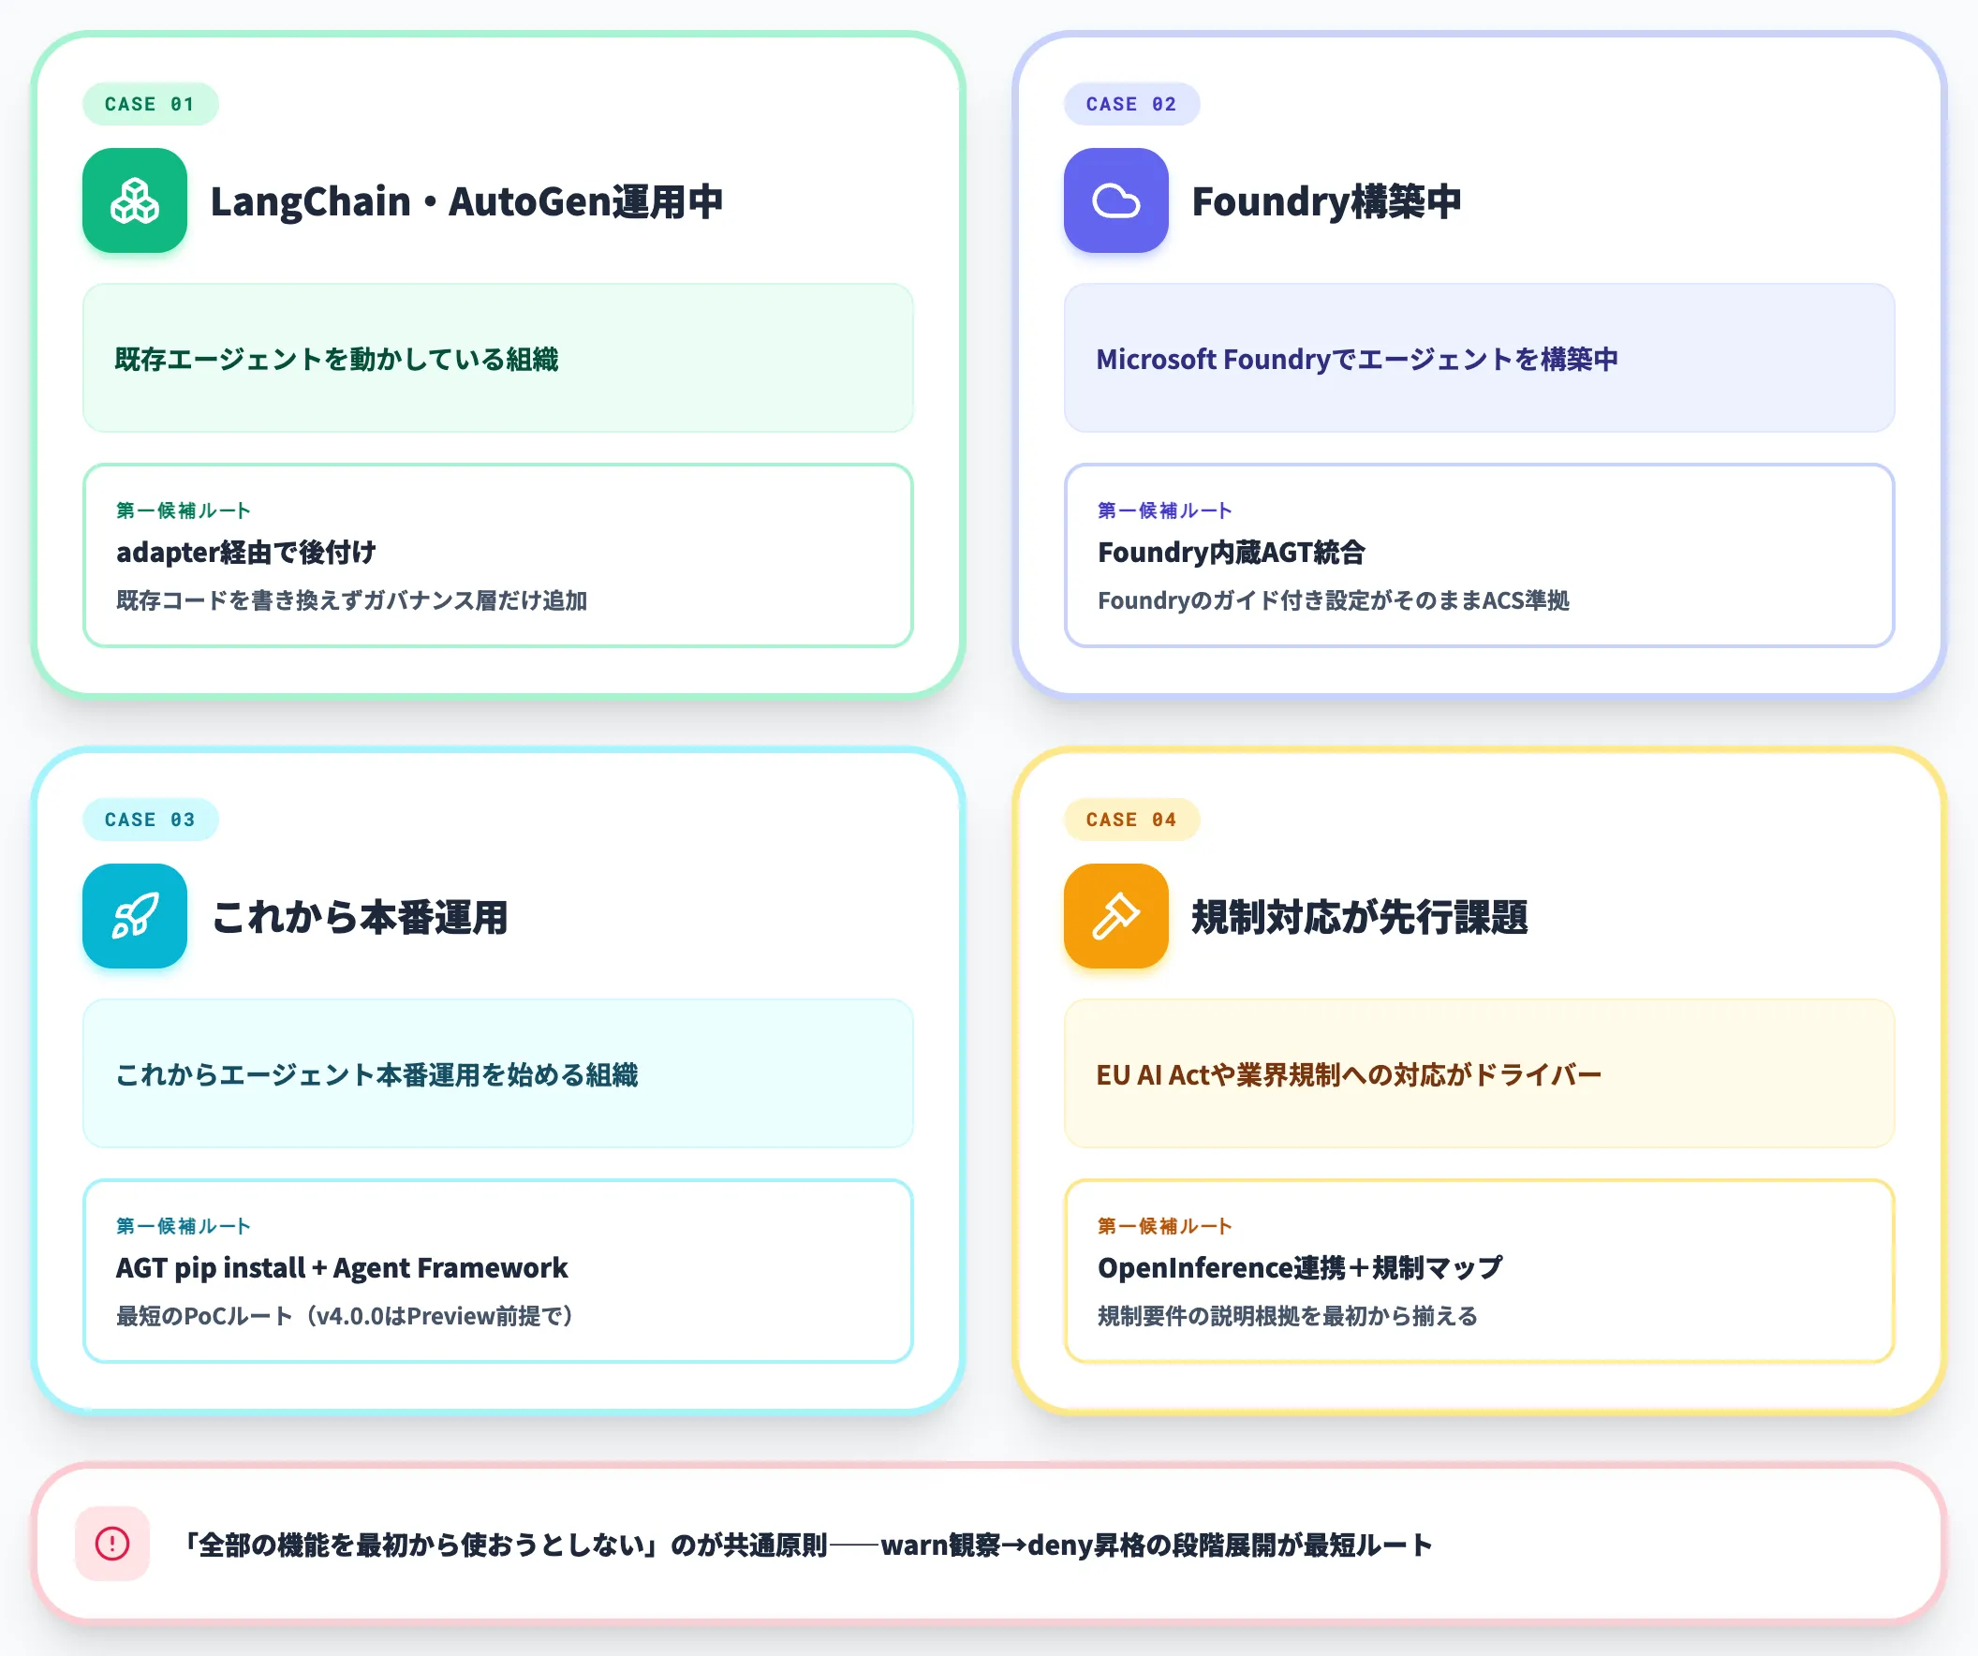Click the green cubes icon for LangChain case

(135, 200)
